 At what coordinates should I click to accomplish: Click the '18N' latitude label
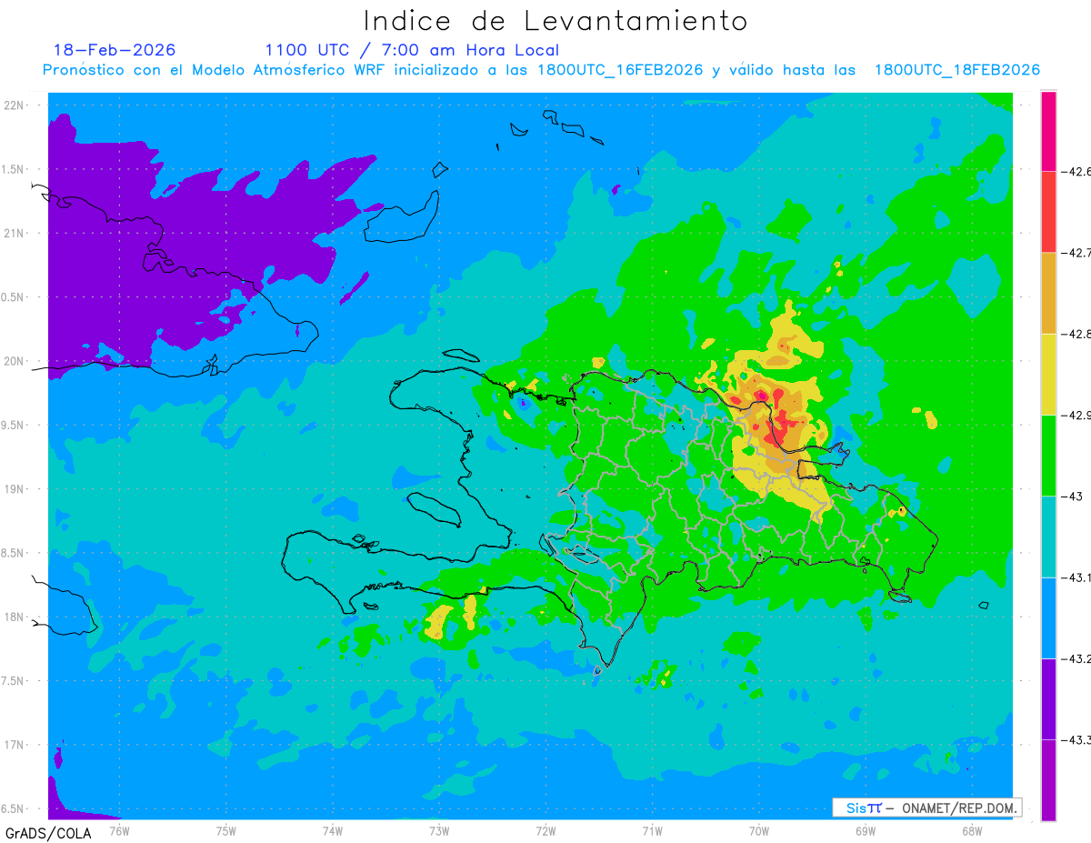(15, 617)
